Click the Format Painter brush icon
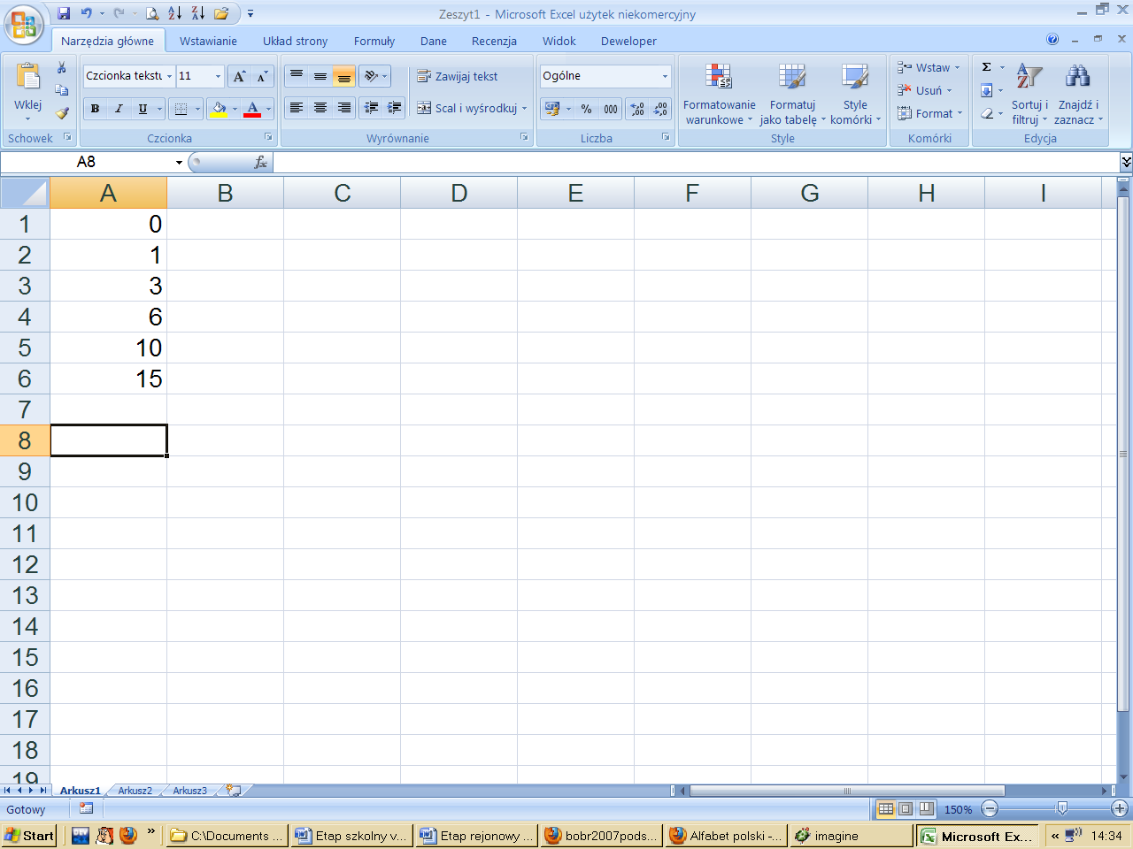The image size is (1133, 849). click(61, 113)
